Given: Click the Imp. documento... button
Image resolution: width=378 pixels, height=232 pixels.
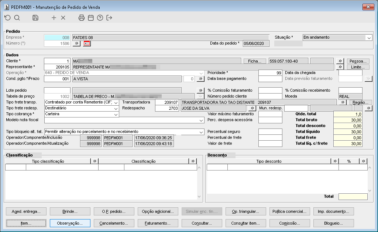Looking at the screenshot, I should [x=333, y=211].
